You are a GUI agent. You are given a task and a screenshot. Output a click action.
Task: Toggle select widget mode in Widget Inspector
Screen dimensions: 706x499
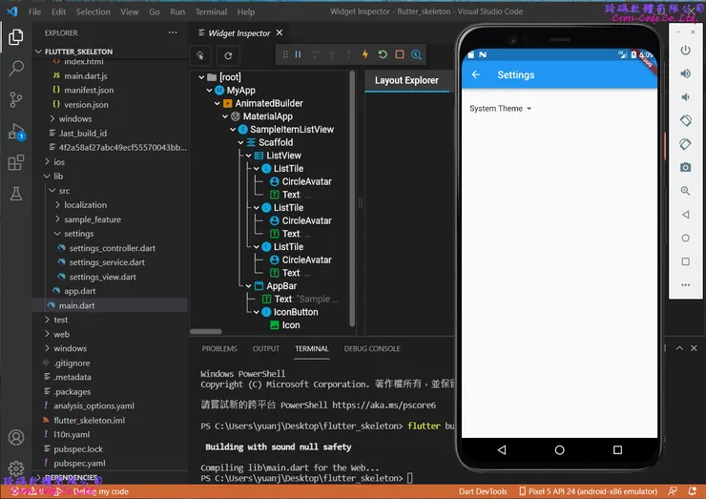(201, 55)
